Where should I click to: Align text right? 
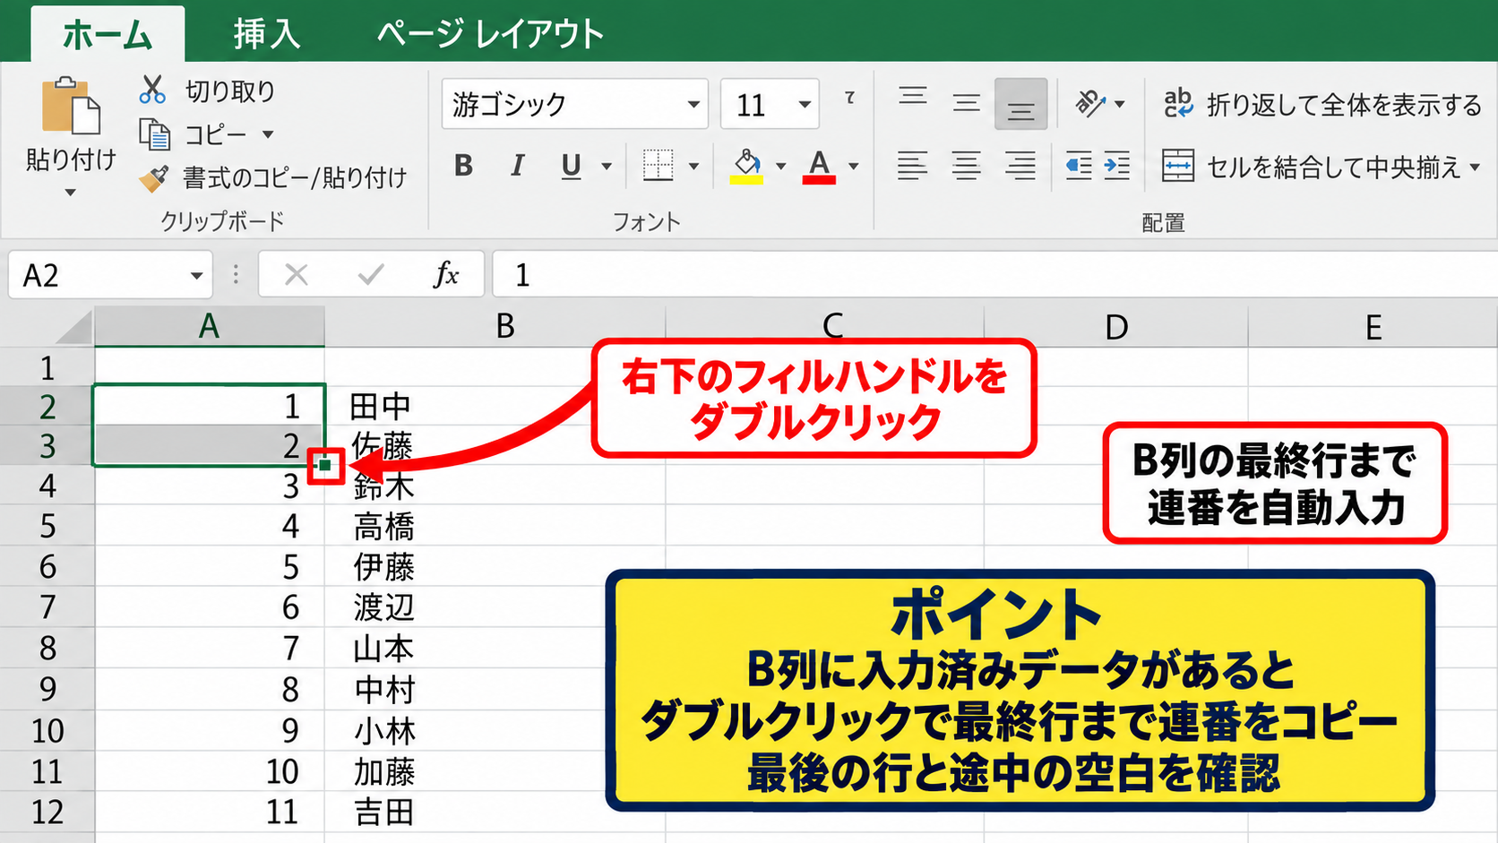1020,166
